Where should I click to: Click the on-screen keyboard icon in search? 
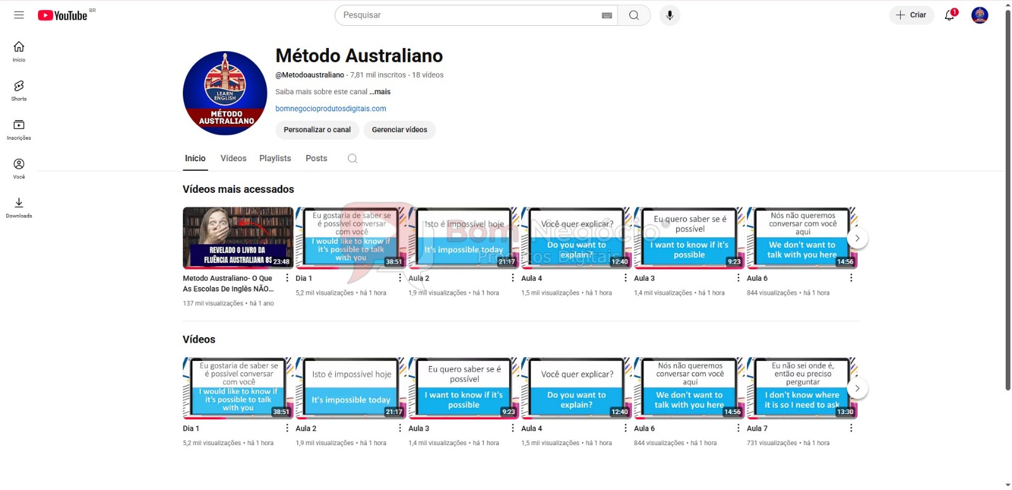click(607, 15)
